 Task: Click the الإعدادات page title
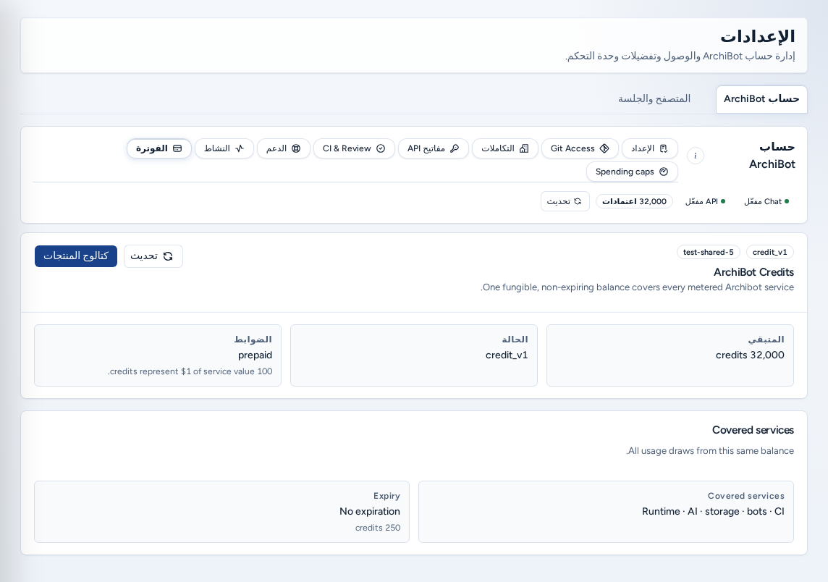(x=757, y=36)
